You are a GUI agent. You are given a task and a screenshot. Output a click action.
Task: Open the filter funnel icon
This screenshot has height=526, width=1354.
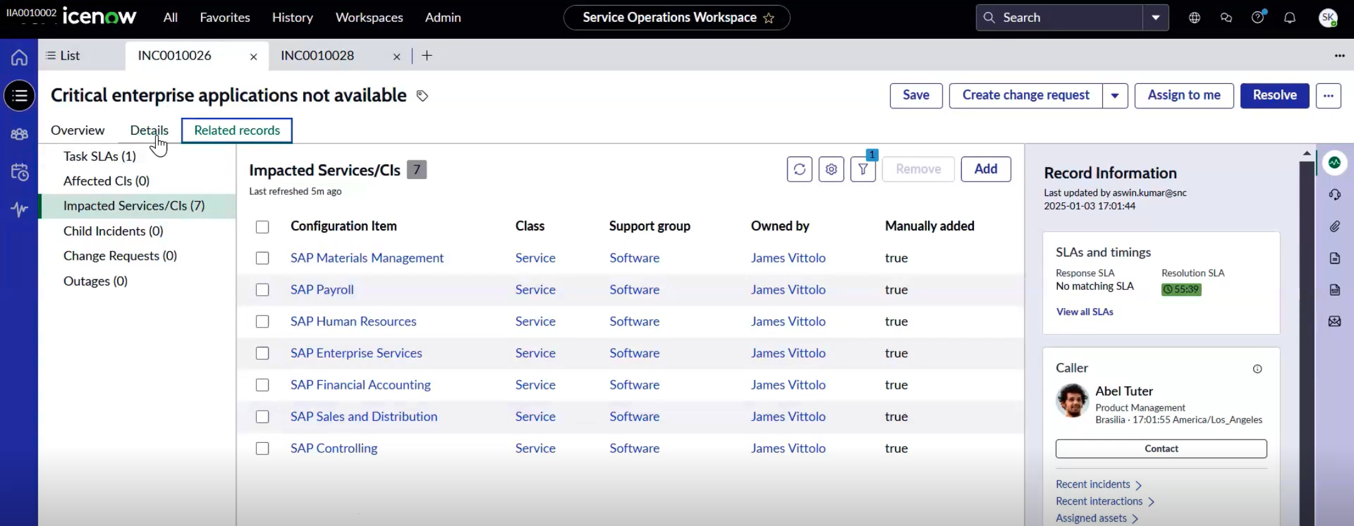point(863,169)
